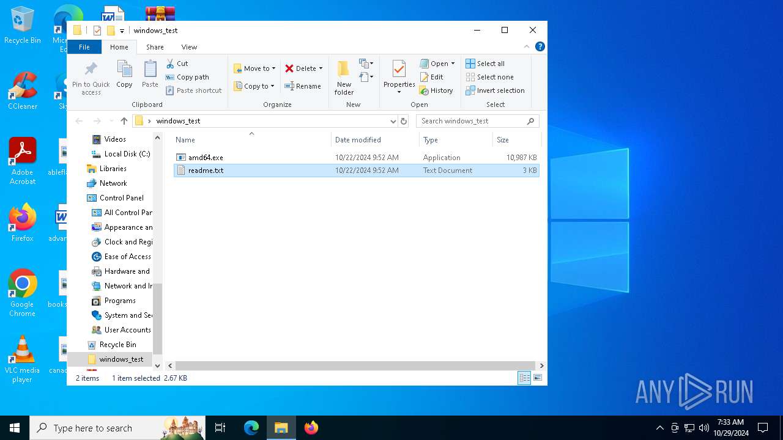Screen dimensions: 783x440
Task: Open Videos in navigation pane
Action: point(115,139)
